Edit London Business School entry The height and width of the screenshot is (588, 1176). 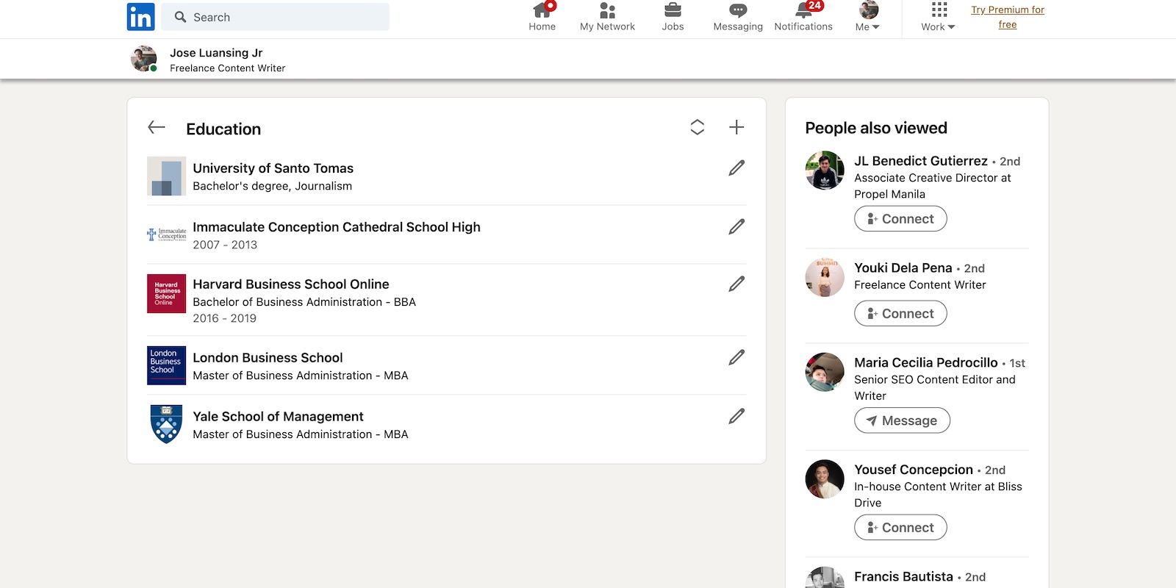pos(736,357)
